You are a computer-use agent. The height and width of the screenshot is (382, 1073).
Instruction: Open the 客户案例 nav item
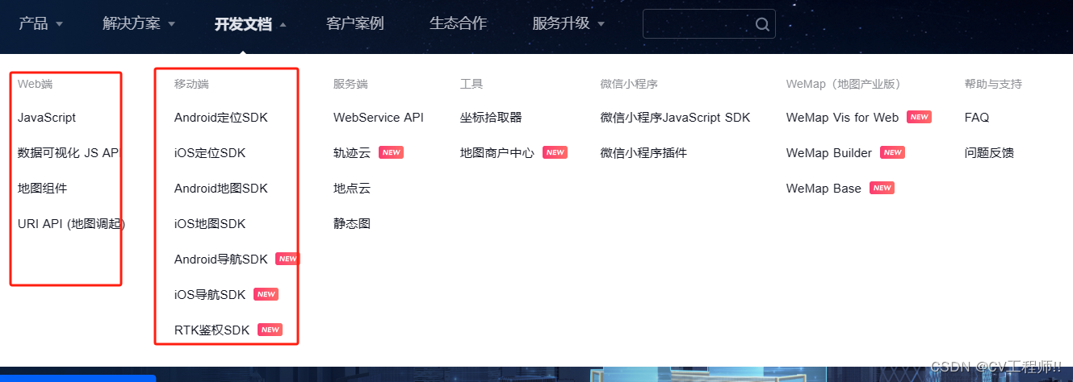coord(355,23)
